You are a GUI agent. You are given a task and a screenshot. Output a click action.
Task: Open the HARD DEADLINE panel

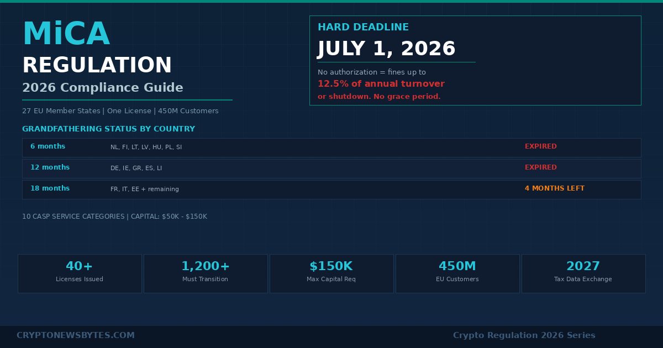point(363,27)
